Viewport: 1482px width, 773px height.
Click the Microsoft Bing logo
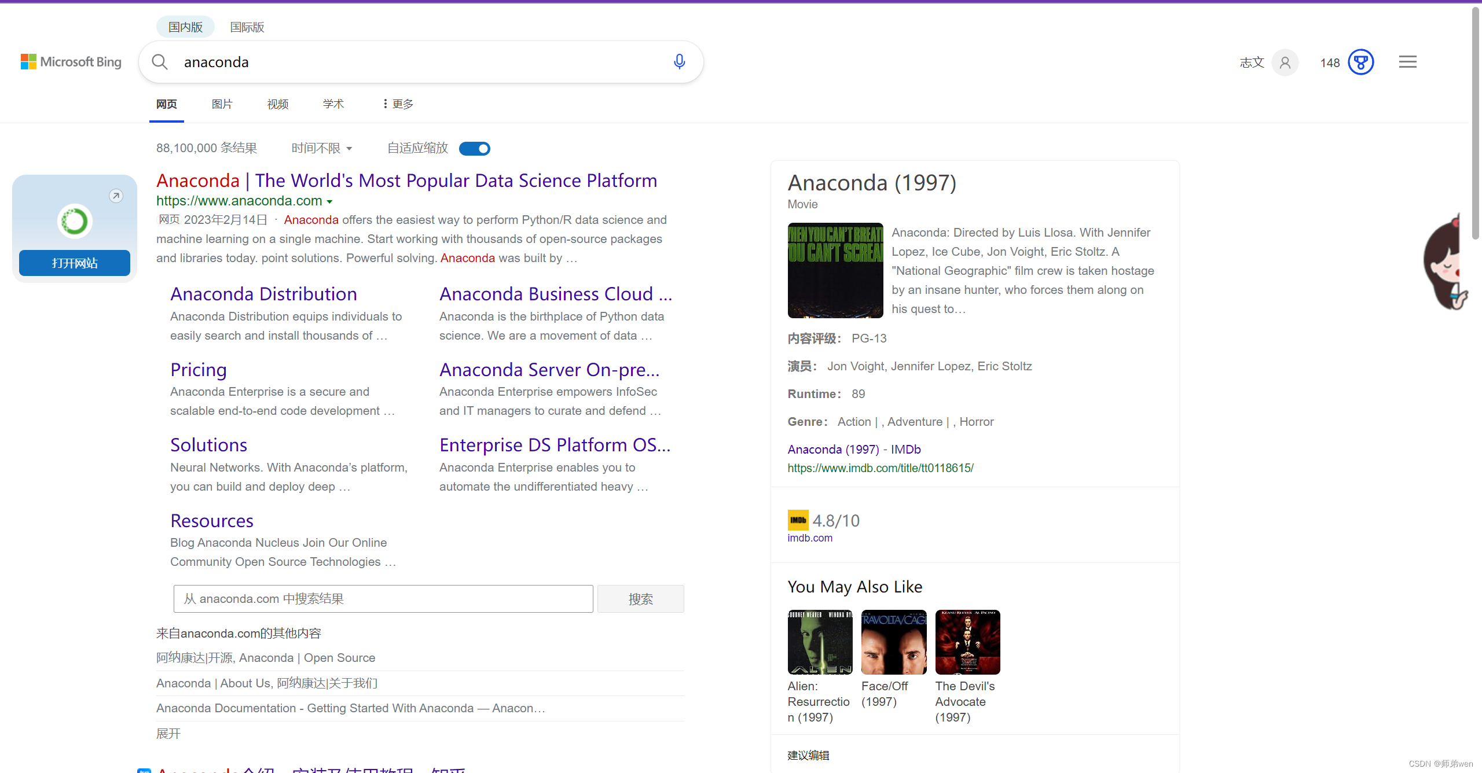71,62
